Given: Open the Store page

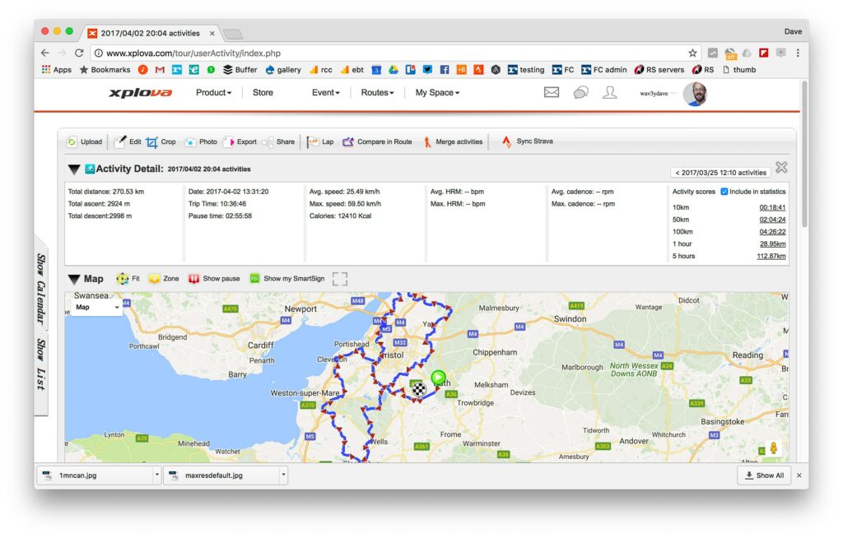Looking at the screenshot, I should click(263, 92).
